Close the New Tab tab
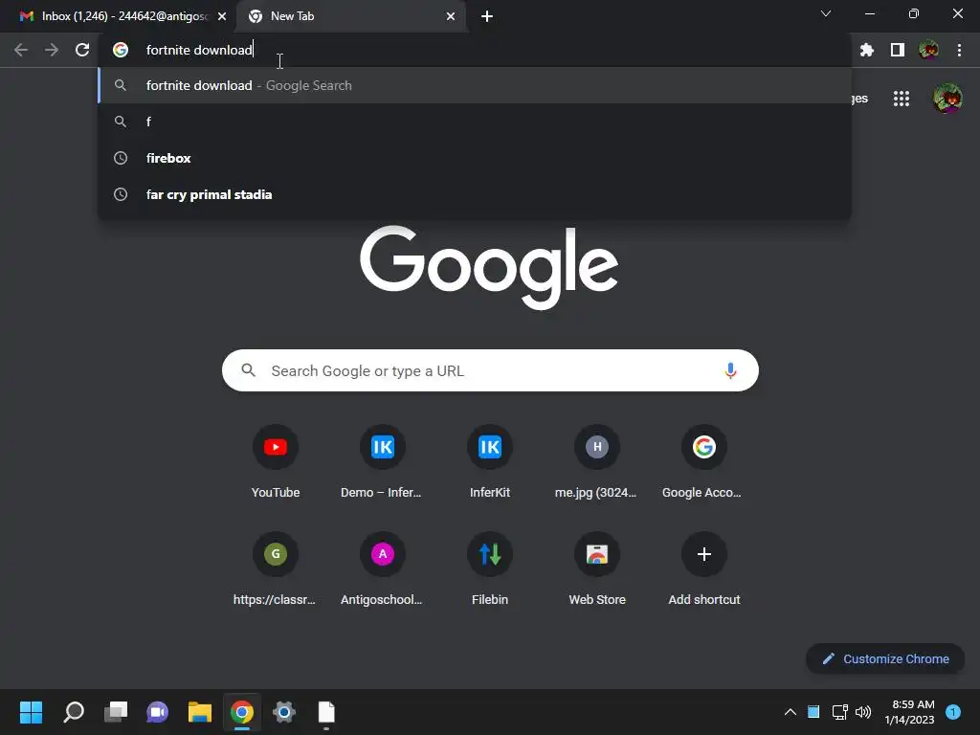 pos(451,16)
